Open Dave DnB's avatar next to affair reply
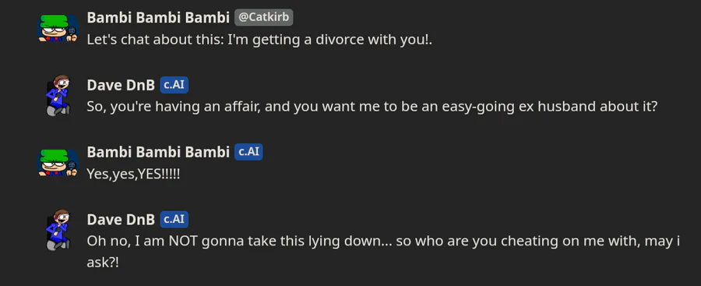The width and height of the screenshot is (701, 286). coord(58,95)
